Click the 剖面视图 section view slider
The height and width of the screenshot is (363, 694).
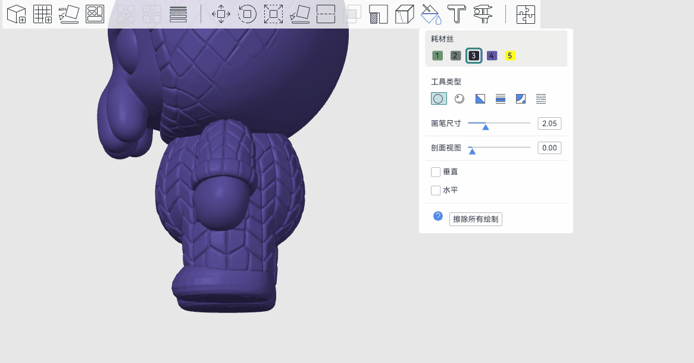pos(499,148)
